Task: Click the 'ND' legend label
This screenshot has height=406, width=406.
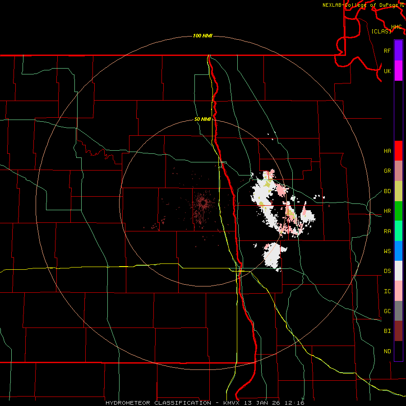Action: pos(387,351)
